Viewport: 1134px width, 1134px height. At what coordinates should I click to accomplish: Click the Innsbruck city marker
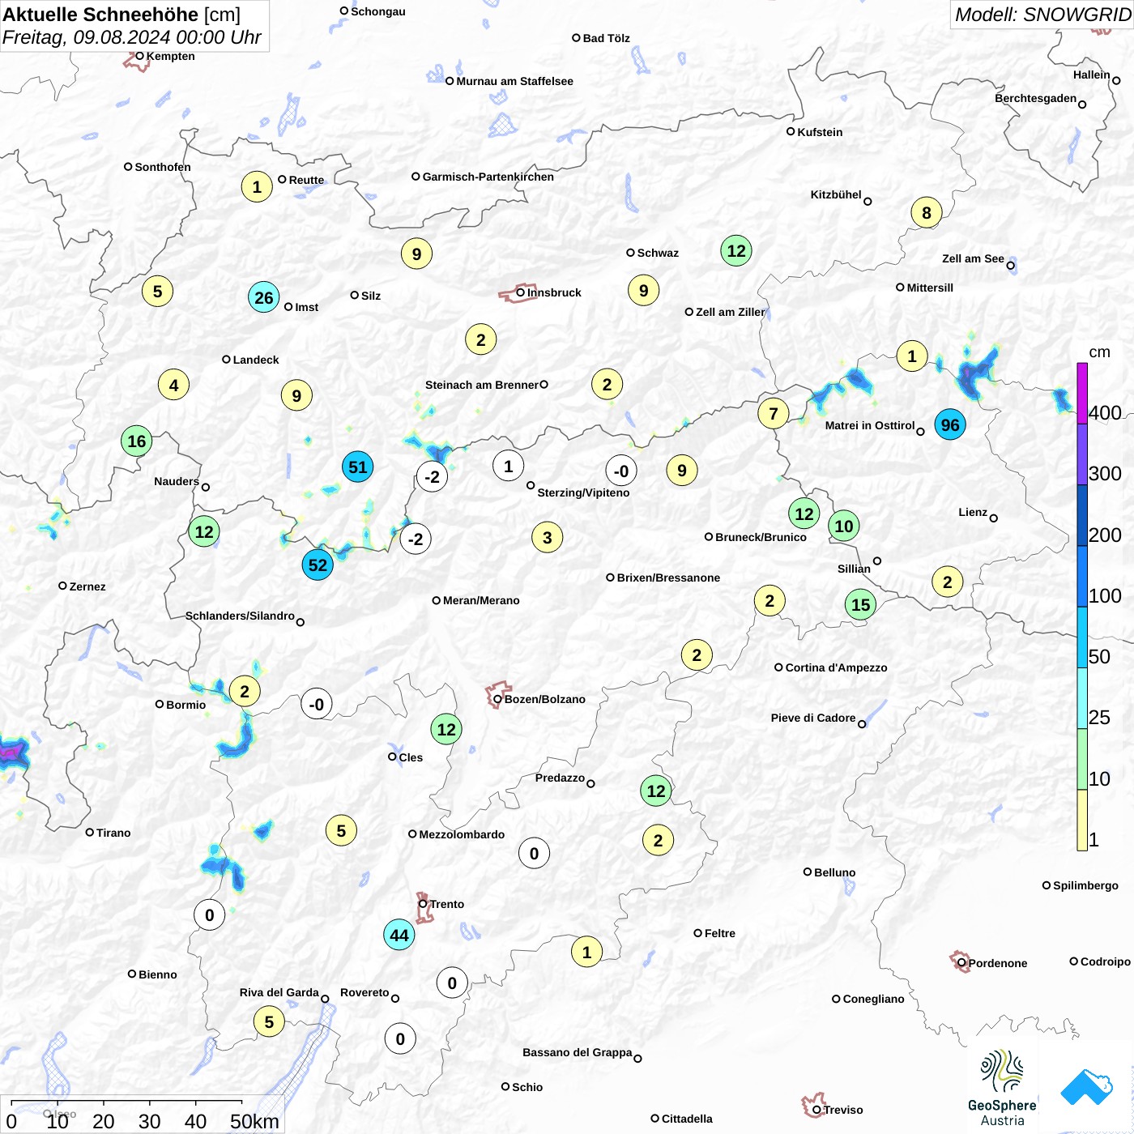(521, 292)
